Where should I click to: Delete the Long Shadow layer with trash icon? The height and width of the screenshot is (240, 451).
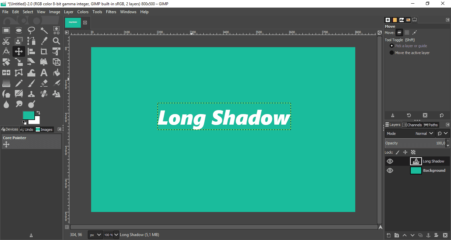(445, 235)
